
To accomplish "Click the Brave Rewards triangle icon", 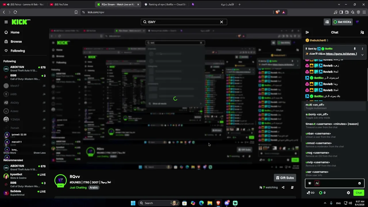I will (283, 12).
